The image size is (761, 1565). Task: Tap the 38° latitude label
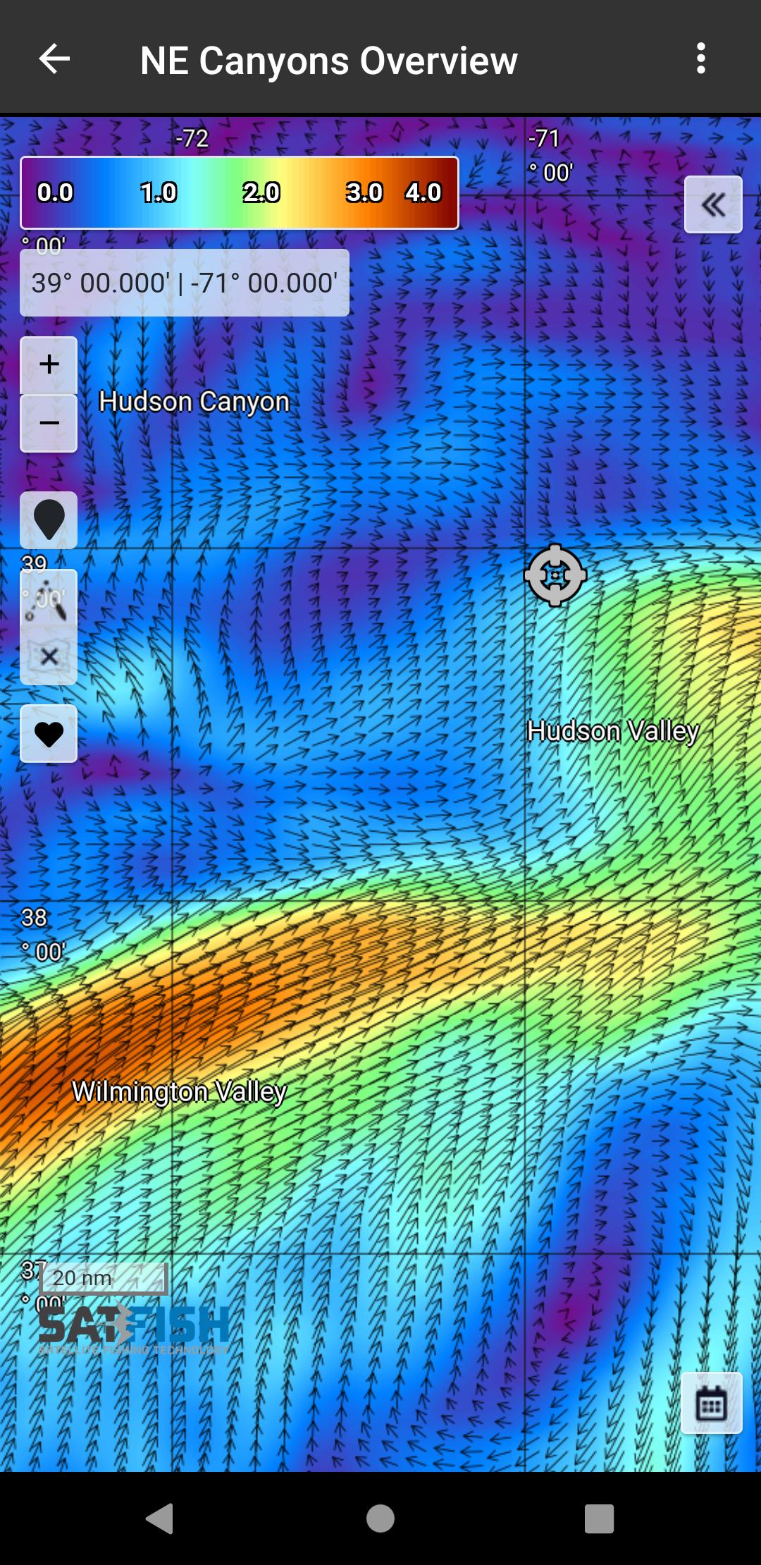(42, 935)
